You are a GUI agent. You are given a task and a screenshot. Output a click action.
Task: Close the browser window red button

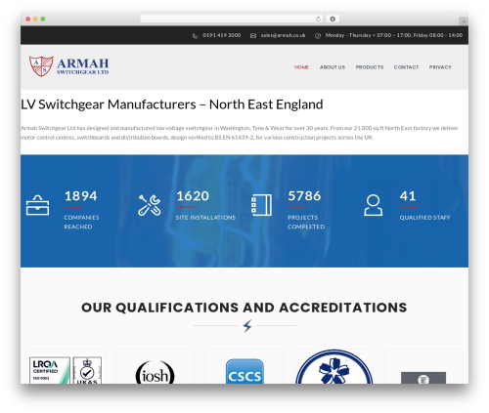28,20
